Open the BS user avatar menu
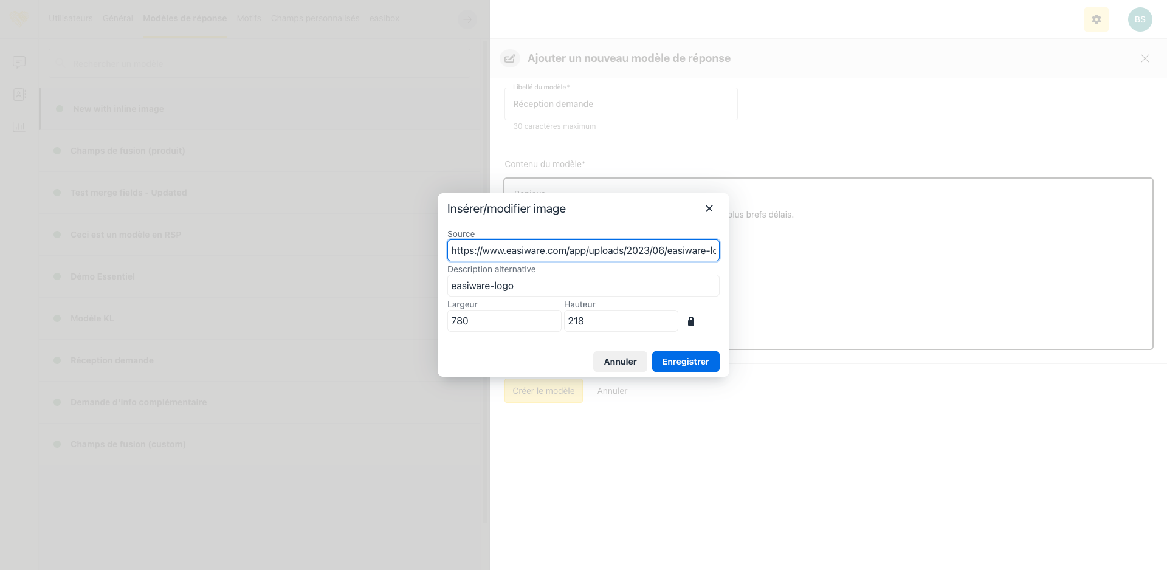 (1140, 19)
